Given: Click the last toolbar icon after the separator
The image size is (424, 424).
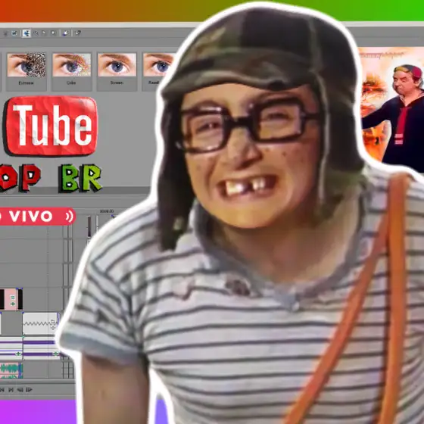Looking at the screenshot, I should 78,33.
